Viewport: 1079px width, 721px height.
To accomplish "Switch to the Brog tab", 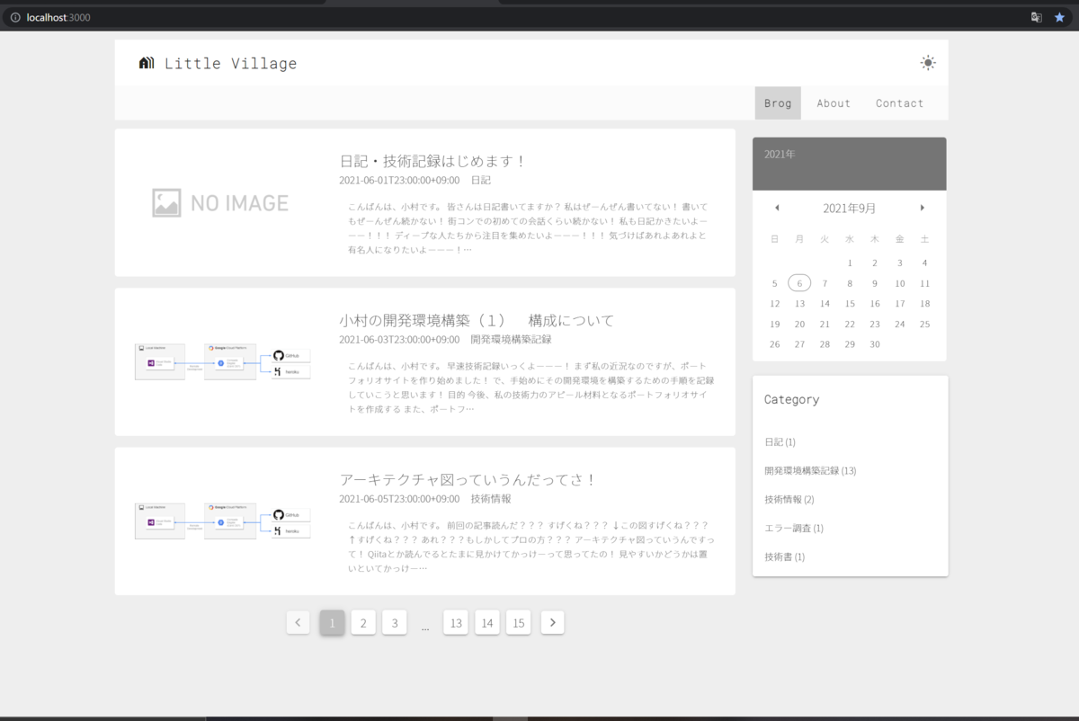I will pyautogui.click(x=778, y=102).
